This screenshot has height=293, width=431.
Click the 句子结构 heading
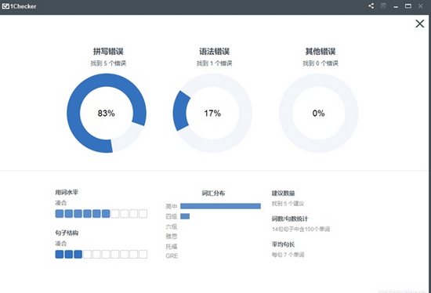click(67, 233)
